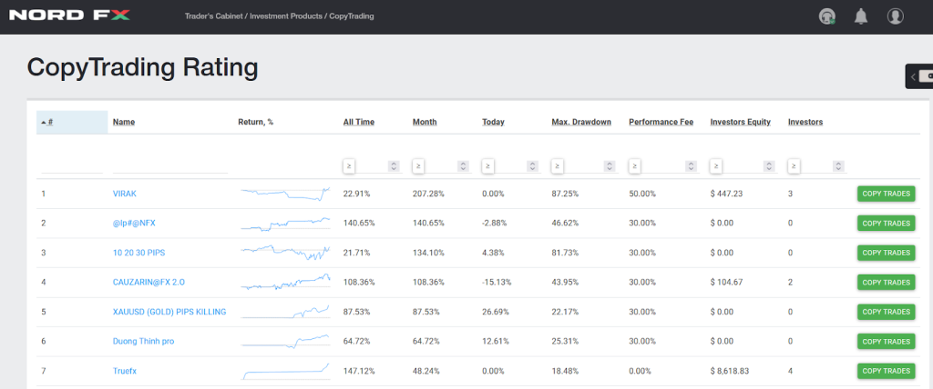The image size is (933, 389).
Task: Click the Month filter spinner arrows
Action: (463, 166)
